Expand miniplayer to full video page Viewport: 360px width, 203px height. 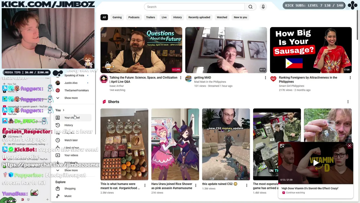coord(282,146)
